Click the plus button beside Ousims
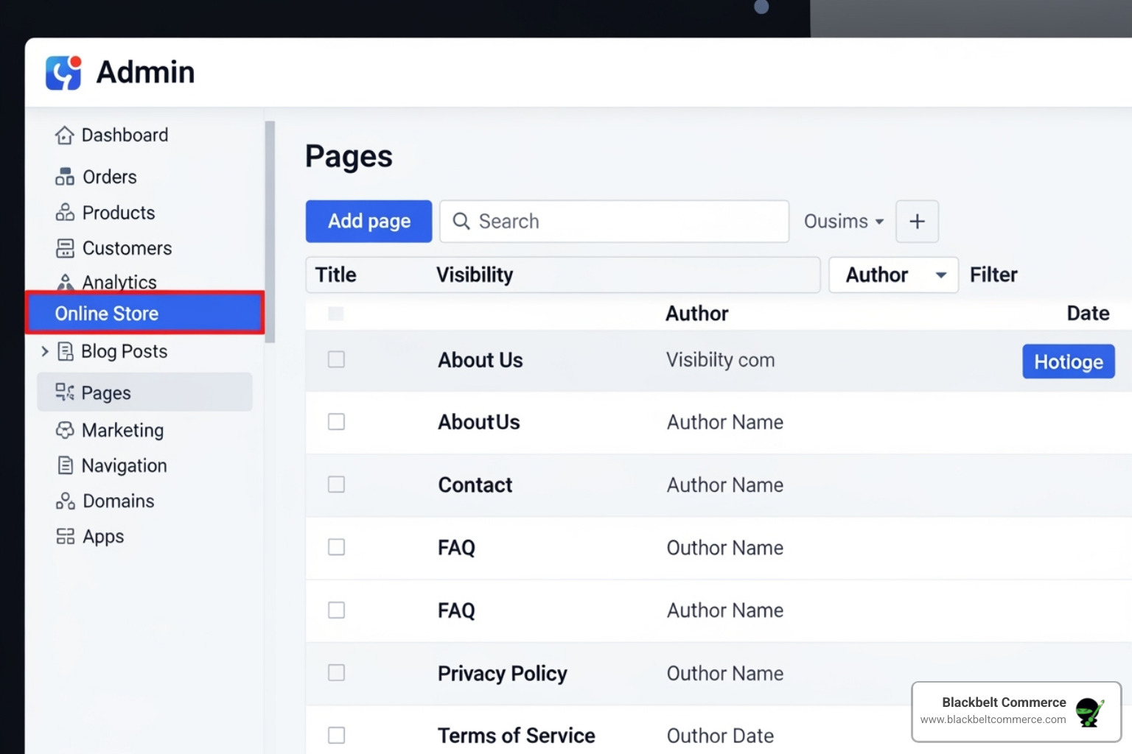Screen dimensions: 1132x754 tap(917, 221)
